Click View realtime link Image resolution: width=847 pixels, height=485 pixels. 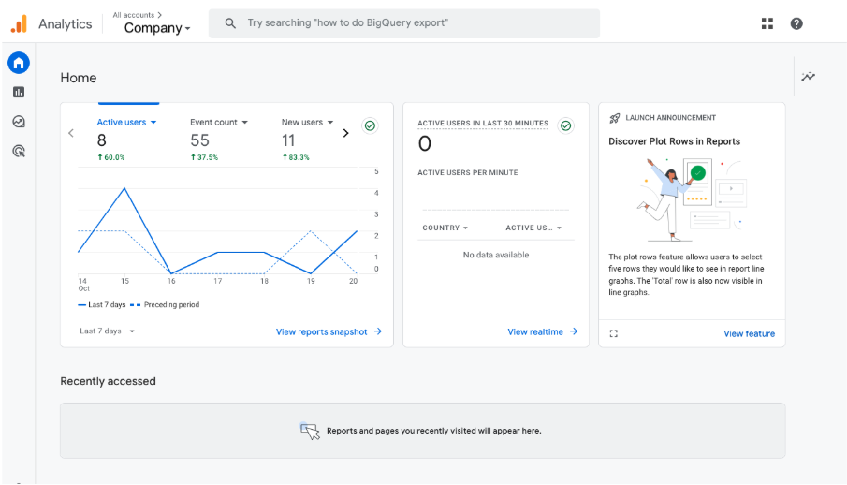pyautogui.click(x=535, y=332)
